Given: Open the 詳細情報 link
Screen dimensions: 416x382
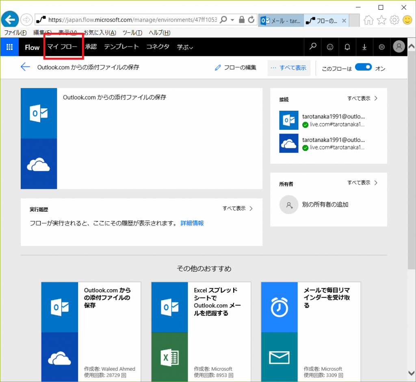Looking at the screenshot, I should click(192, 223).
